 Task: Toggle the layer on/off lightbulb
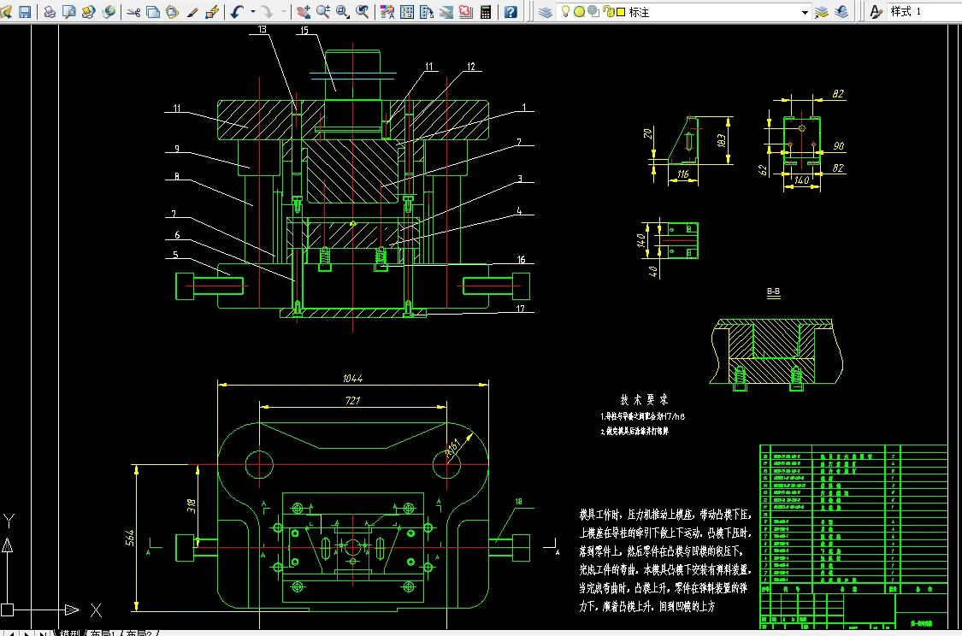(x=567, y=12)
